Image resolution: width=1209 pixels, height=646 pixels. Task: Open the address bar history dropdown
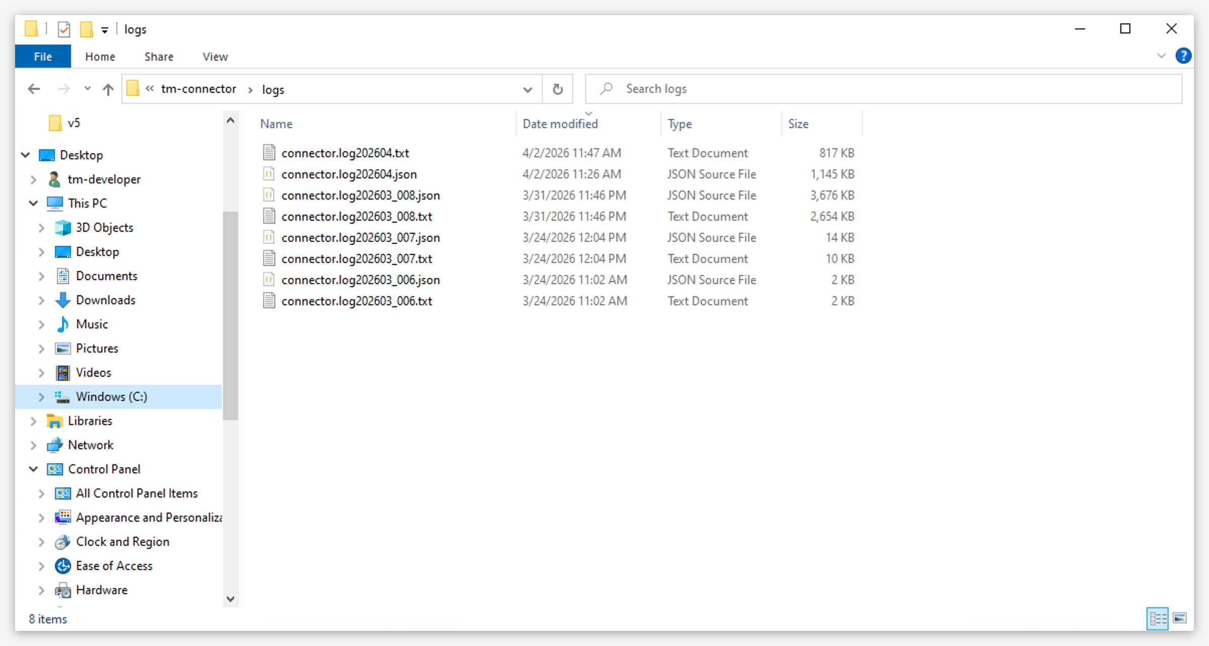[527, 90]
